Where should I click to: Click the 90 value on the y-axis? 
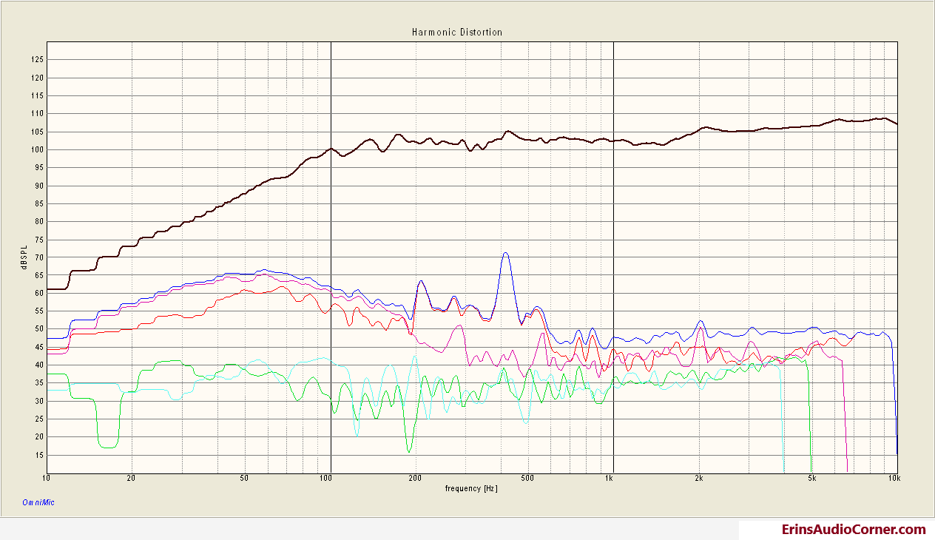tap(40, 186)
